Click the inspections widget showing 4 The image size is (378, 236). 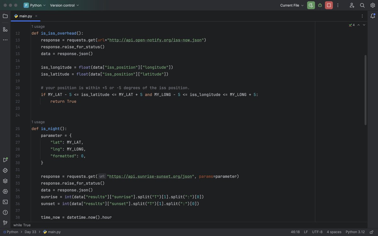pos(352,25)
